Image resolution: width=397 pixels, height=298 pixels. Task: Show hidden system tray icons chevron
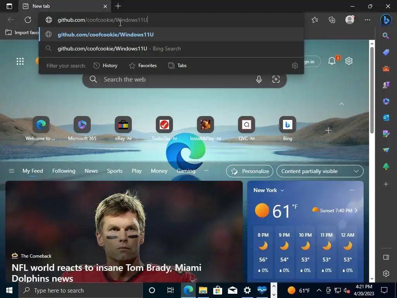pos(319,290)
